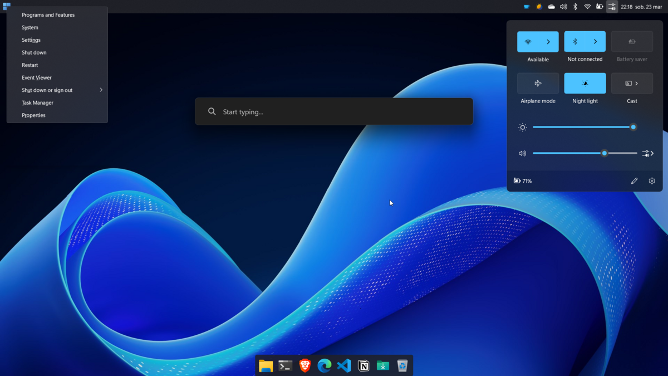
Task: Open Visual Studio Code from the dock
Action: (x=343, y=365)
